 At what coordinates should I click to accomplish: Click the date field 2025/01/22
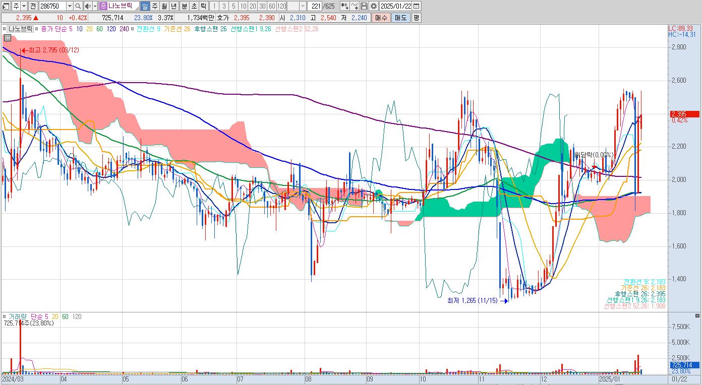pos(396,6)
